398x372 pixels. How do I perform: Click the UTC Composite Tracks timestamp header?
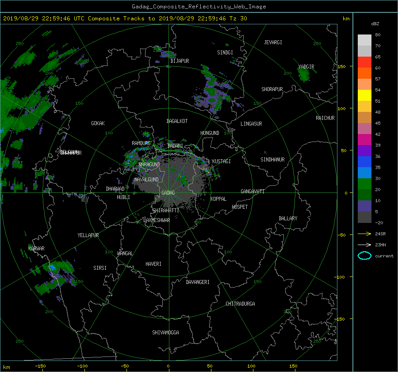click(x=125, y=19)
